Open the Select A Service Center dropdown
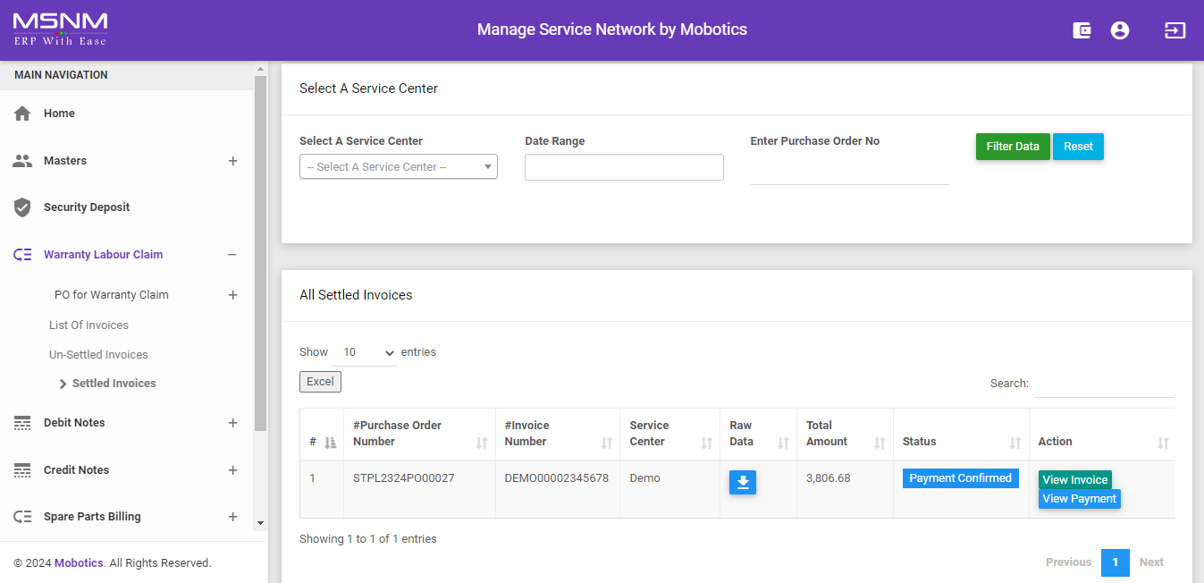Screen dimensions: 1204x583 (398, 167)
